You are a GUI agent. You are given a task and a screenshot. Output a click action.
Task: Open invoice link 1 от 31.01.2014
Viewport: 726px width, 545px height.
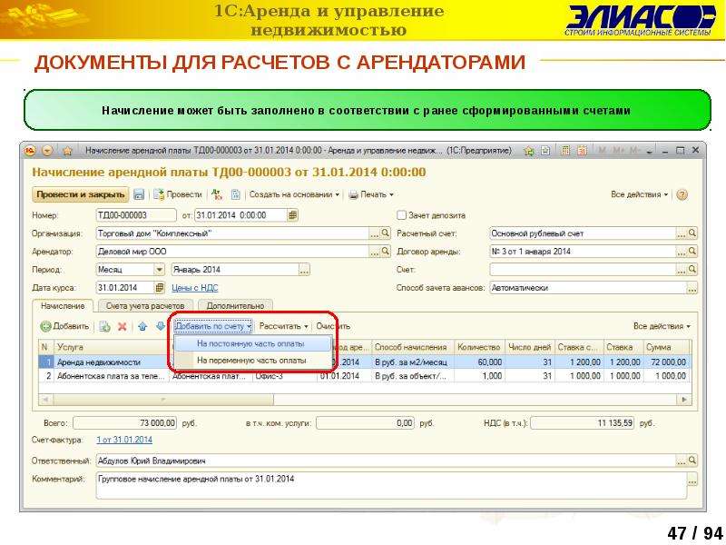pos(124,440)
